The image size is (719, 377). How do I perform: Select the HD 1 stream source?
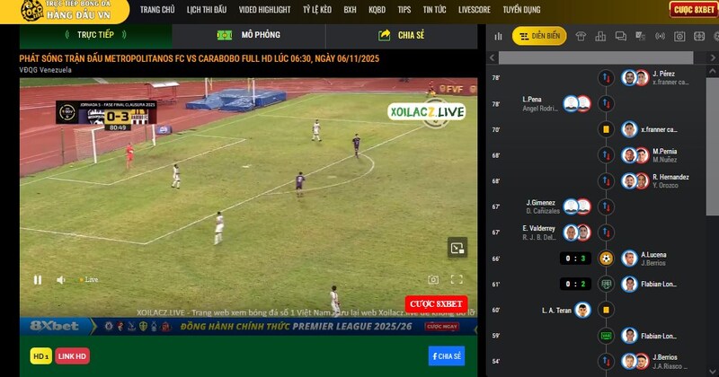point(41,356)
